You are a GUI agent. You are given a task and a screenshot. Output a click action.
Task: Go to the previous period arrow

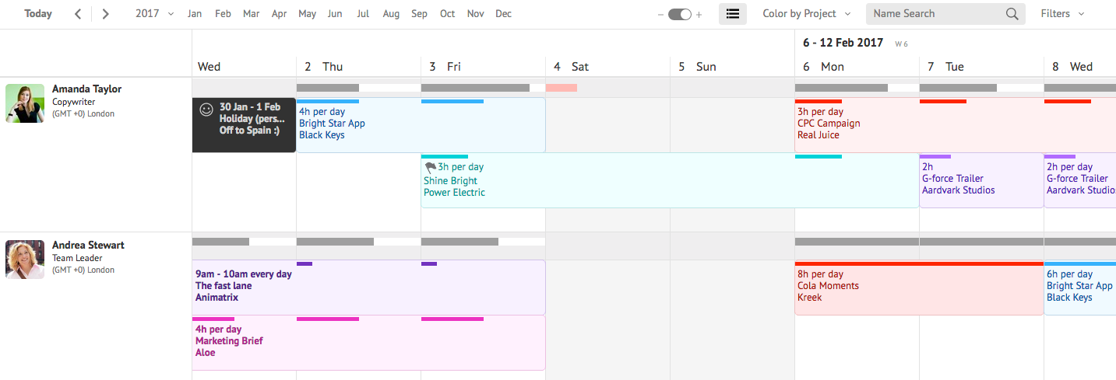[78, 14]
